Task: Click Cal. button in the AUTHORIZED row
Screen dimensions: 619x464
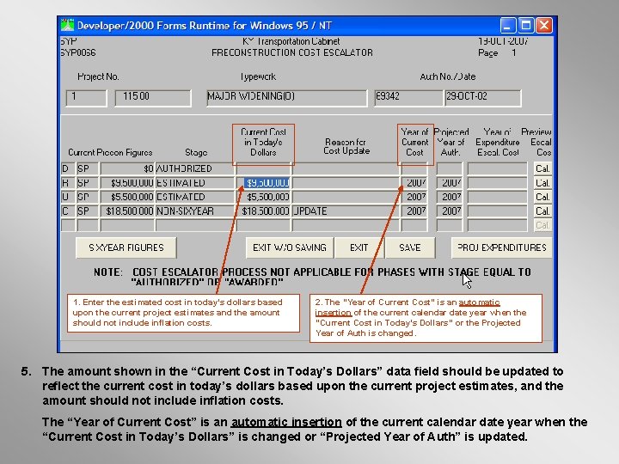Action: click(x=542, y=169)
